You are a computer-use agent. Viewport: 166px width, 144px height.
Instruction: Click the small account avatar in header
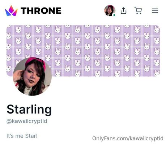pyautogui.click(x=110, y=10)
